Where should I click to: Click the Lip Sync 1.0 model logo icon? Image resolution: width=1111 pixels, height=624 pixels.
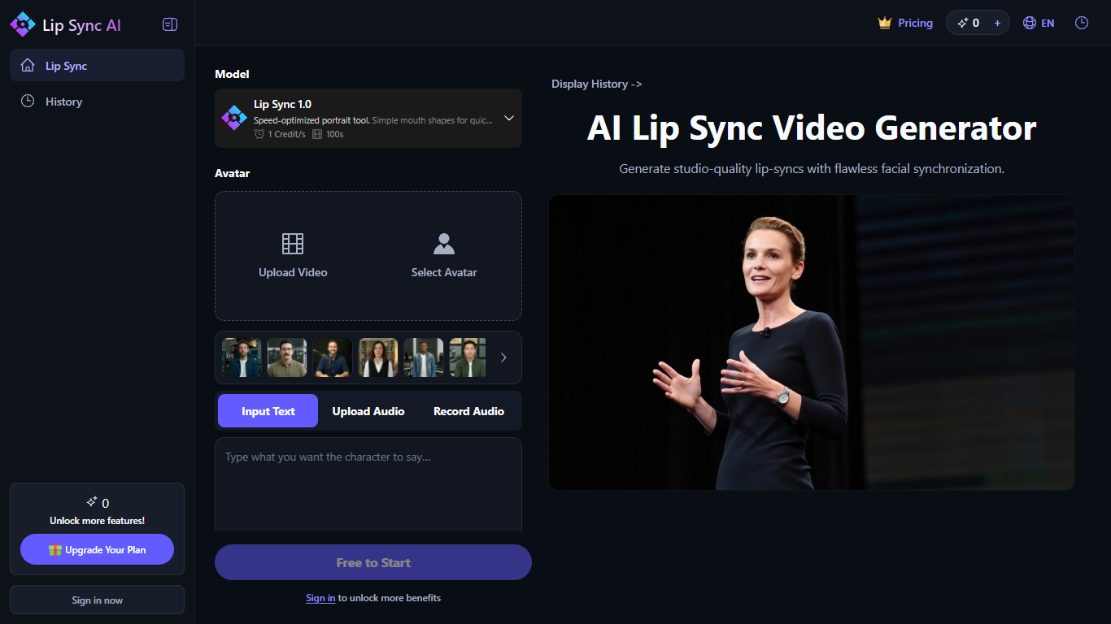tap(234, 118)
